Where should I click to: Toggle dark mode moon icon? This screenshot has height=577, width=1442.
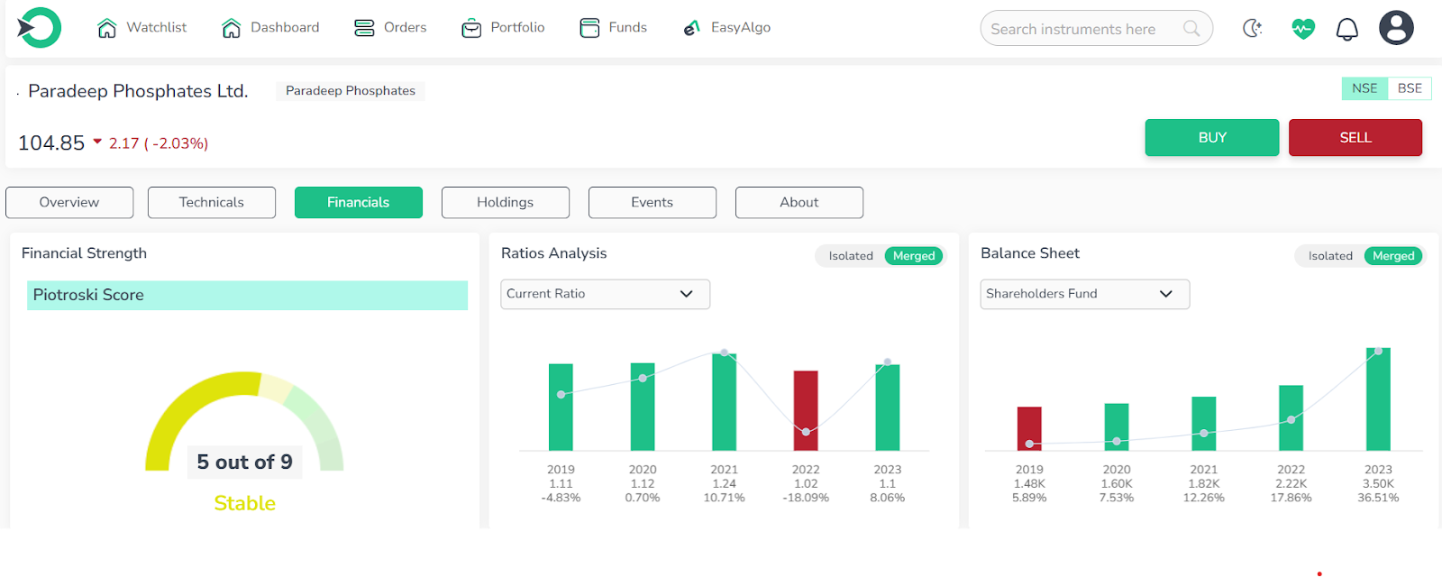pyautogui.click(x=1253, y=28)
